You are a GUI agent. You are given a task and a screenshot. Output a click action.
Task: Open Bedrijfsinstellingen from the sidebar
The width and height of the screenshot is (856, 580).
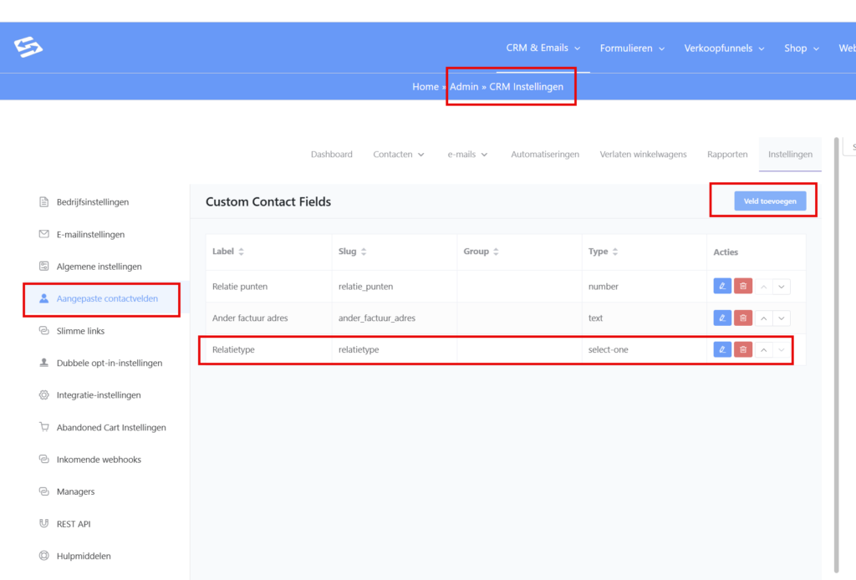[x=92, y=202]
